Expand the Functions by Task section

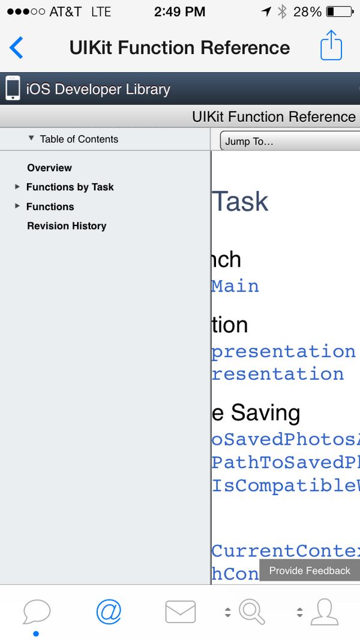(17, 187)
